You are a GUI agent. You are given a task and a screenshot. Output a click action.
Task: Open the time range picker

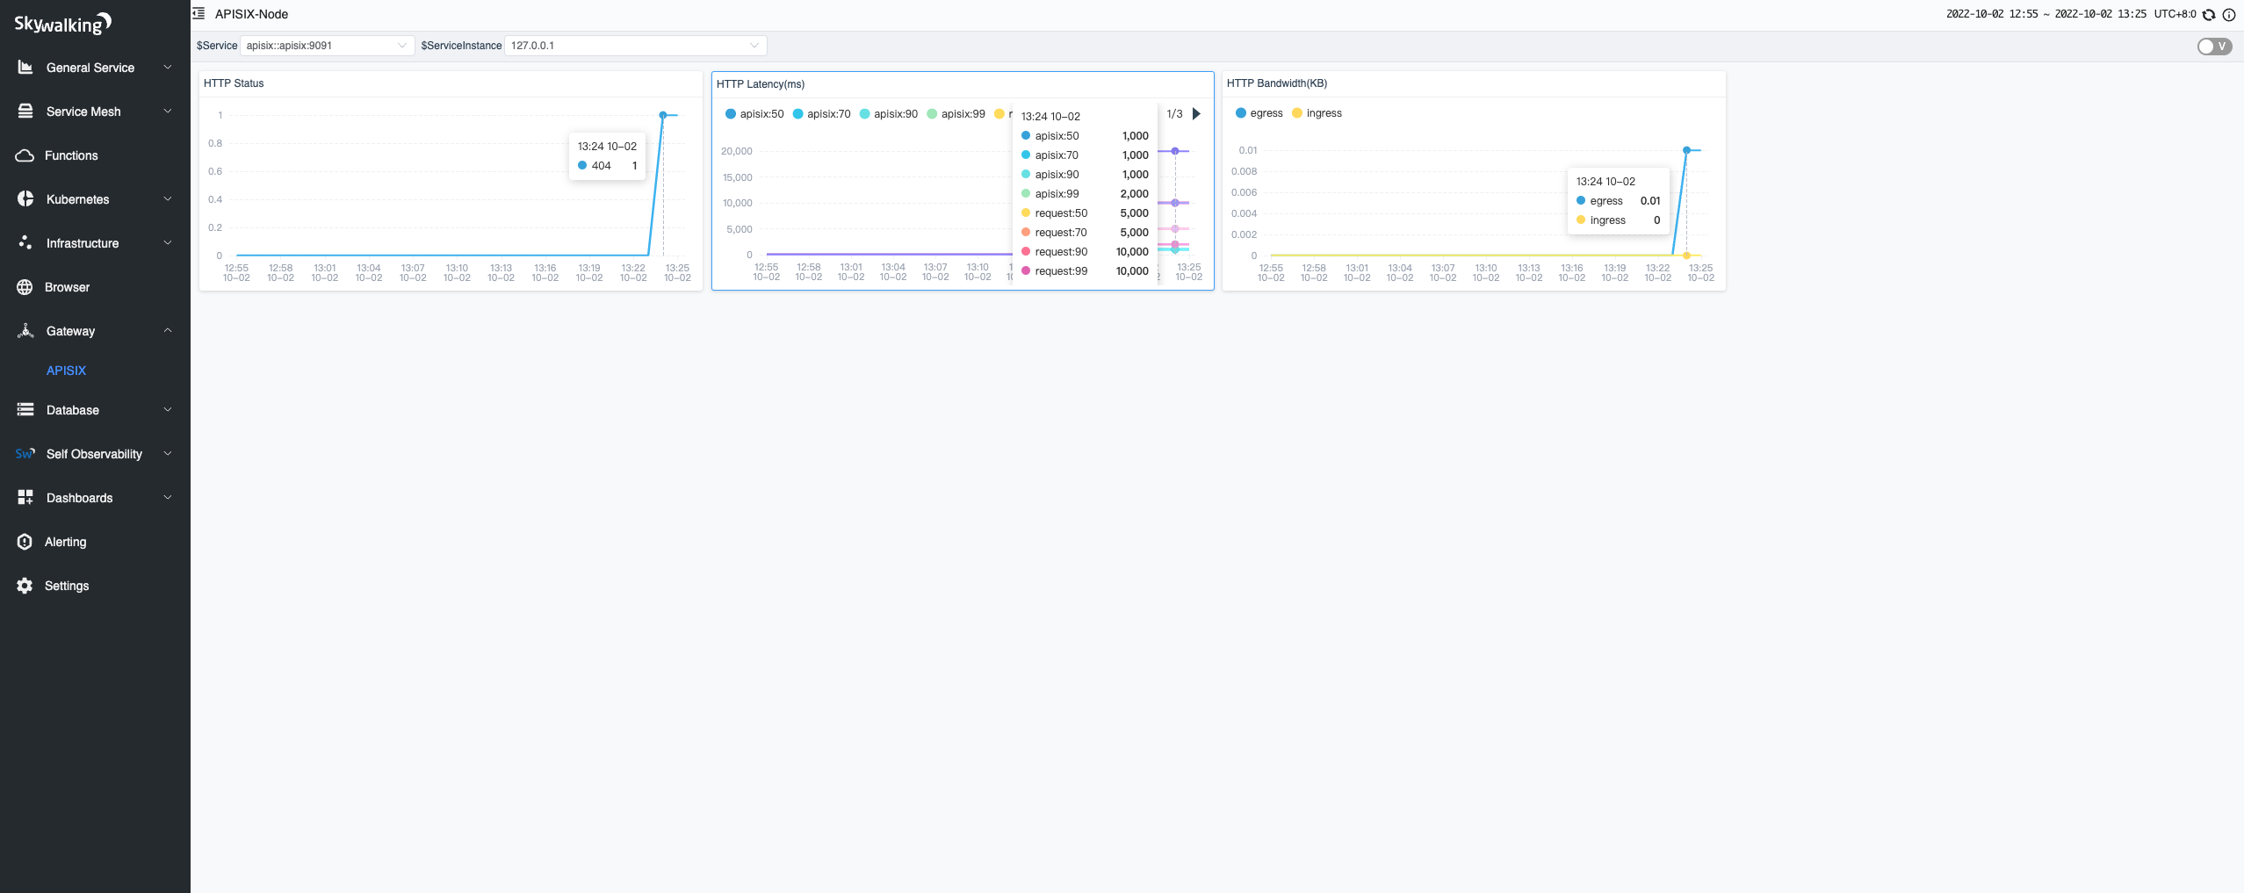point(2046,14)
